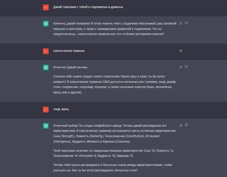This screenshot has height=177, width=227.
Task: Click the 'классические правила' message text
Action: coord(69,51)
